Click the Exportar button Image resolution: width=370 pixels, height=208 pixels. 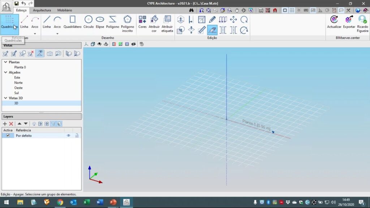click(349, 22)
